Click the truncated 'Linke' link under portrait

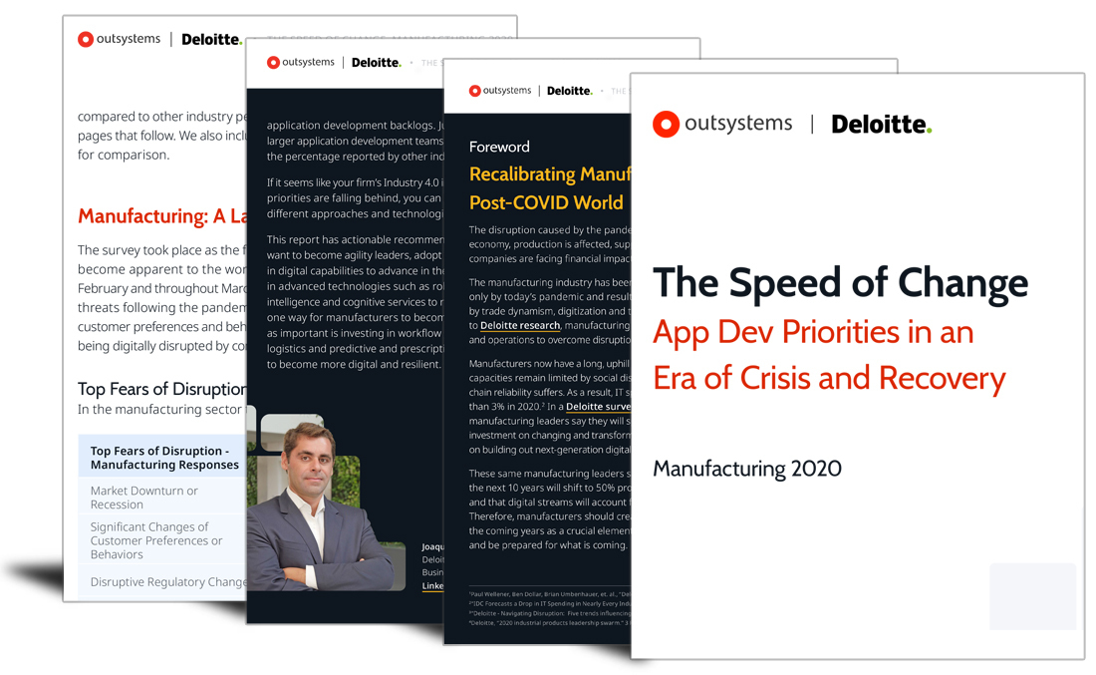432,586
